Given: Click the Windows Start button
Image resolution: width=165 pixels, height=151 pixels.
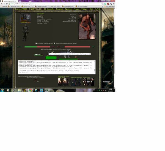Looking at the screenshot, I should pyautogui.click(x=2, y=90).
